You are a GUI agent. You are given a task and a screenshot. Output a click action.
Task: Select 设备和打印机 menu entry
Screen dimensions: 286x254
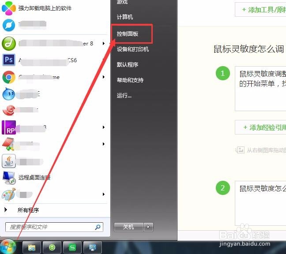click(x=133, y=49)
